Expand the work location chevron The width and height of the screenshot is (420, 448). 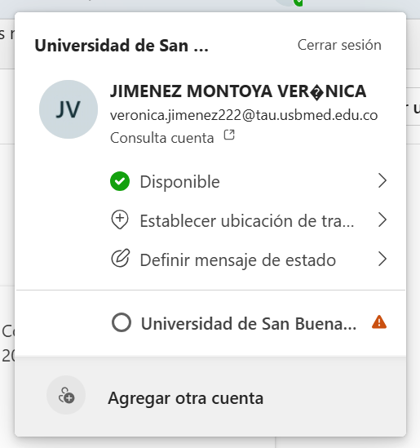382,220
